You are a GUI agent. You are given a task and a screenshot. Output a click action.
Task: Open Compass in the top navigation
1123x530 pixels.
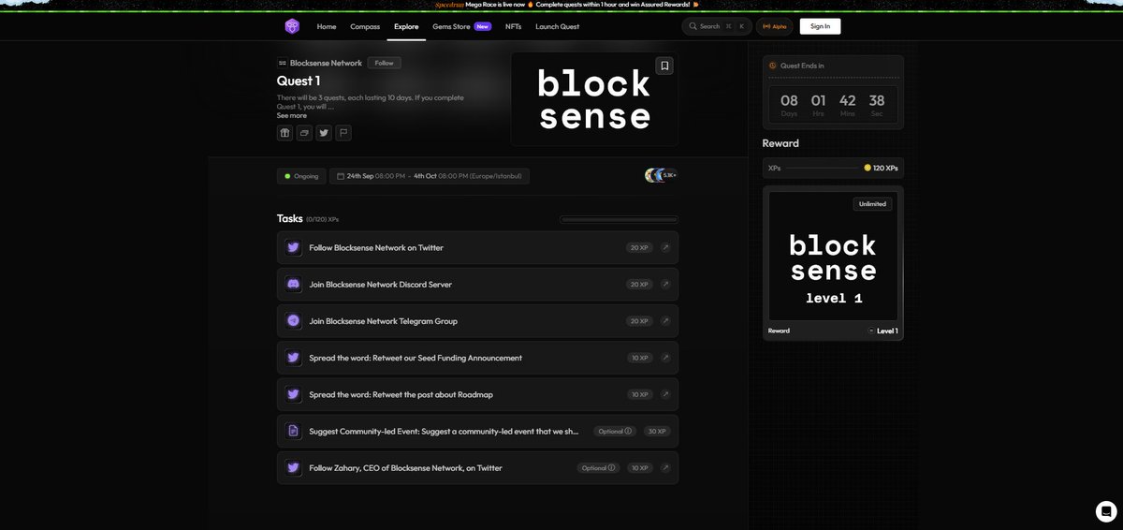tap(365, 26)
